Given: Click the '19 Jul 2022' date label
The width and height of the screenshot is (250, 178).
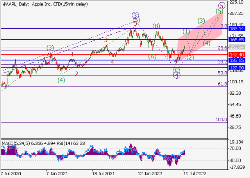Looking at the screenshot, I should point(195,173).
